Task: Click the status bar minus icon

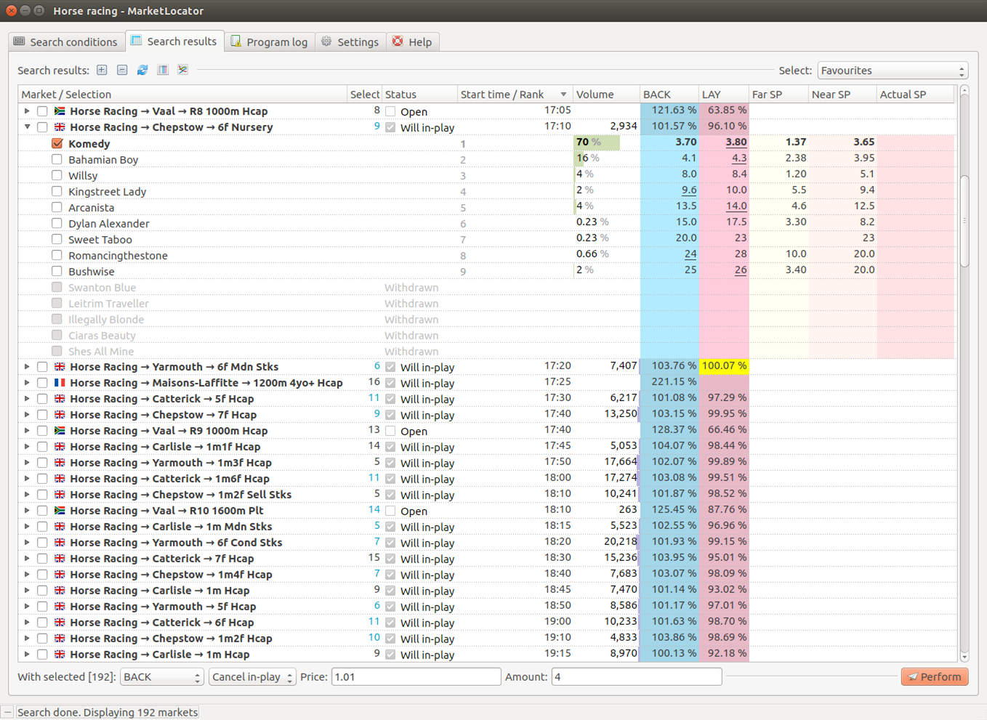Action: (x=7, y=712)
